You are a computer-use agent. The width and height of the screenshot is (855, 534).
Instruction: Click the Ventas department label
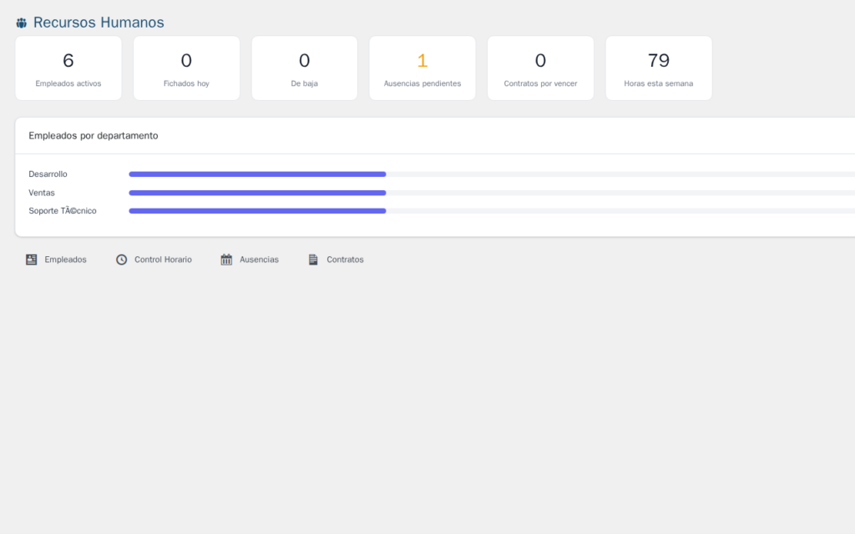[x=41, y=192]
